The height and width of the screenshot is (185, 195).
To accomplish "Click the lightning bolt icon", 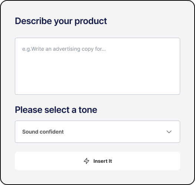I will tap(86, 161).
